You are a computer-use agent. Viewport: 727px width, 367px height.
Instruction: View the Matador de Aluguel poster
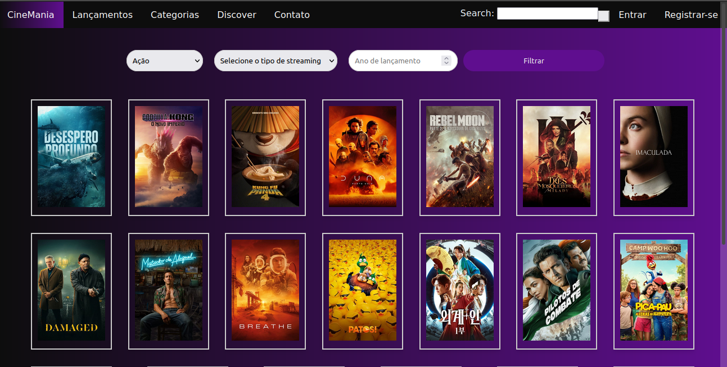[x=169, y=290]
